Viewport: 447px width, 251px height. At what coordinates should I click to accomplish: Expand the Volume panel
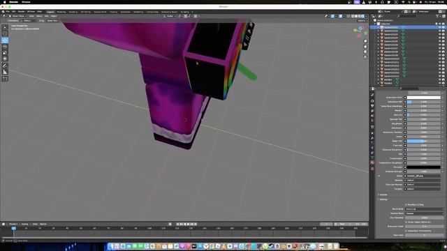tap(383, 195)
